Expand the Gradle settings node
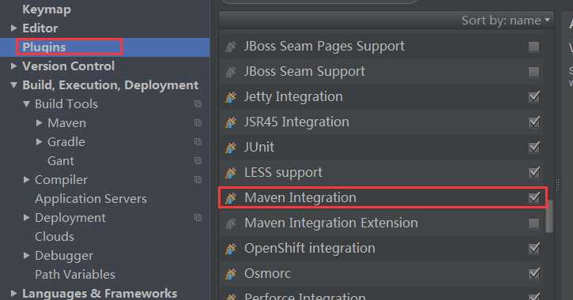This screenshot has width=573, height=300. coord(39,142)
